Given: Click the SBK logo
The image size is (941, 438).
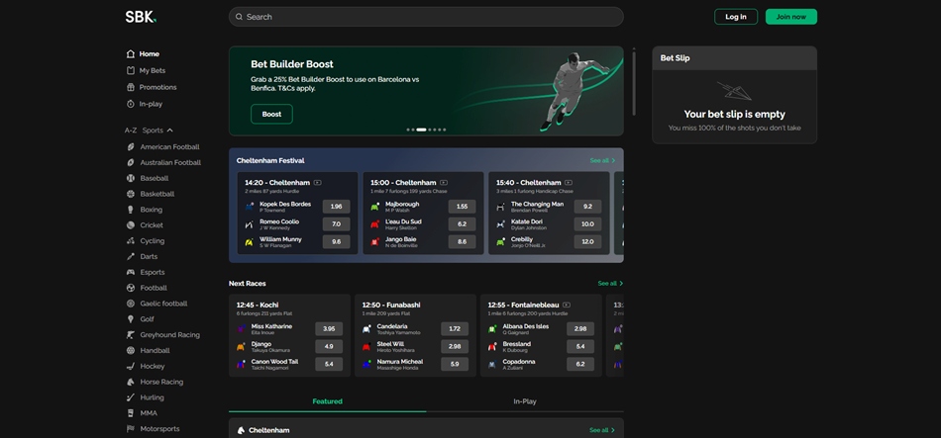Looking at the screenshot, I should pos(141,17).
